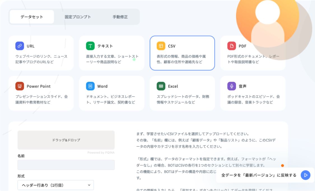Click the Power Point presentation icon
Screen dimensions: 315x191
click(20, 86)
